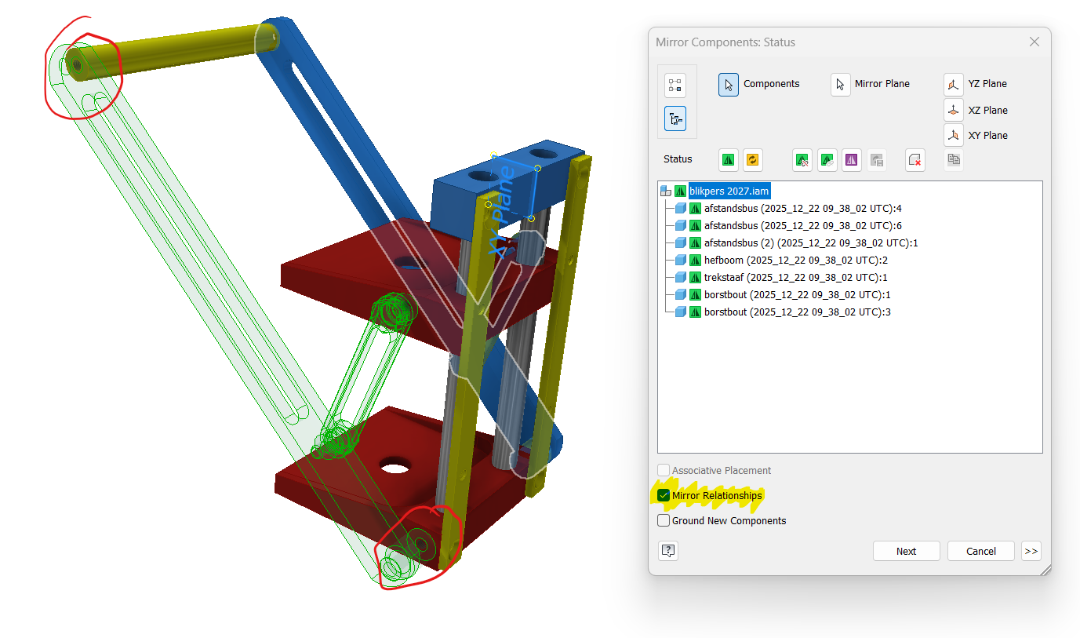
Task: Click the Components selection arrow button
Action: [x=729, y=84]
